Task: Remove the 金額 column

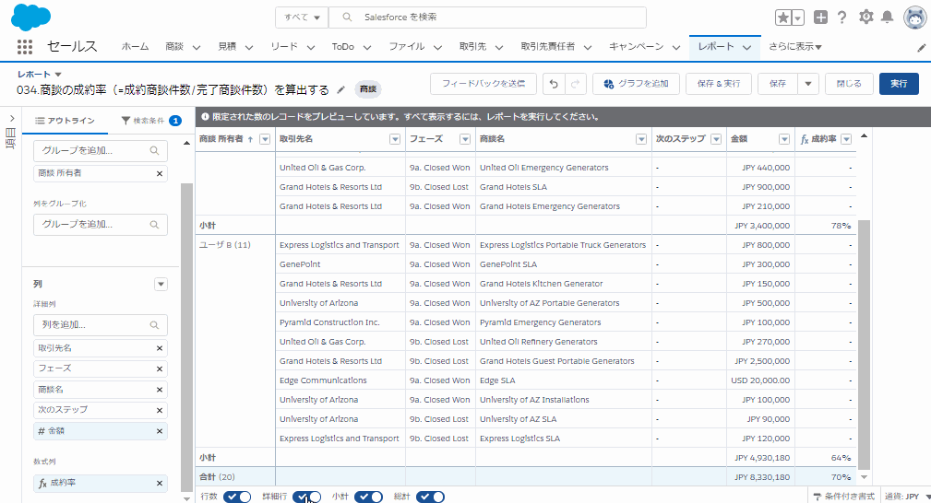Action: pos(159,431)
